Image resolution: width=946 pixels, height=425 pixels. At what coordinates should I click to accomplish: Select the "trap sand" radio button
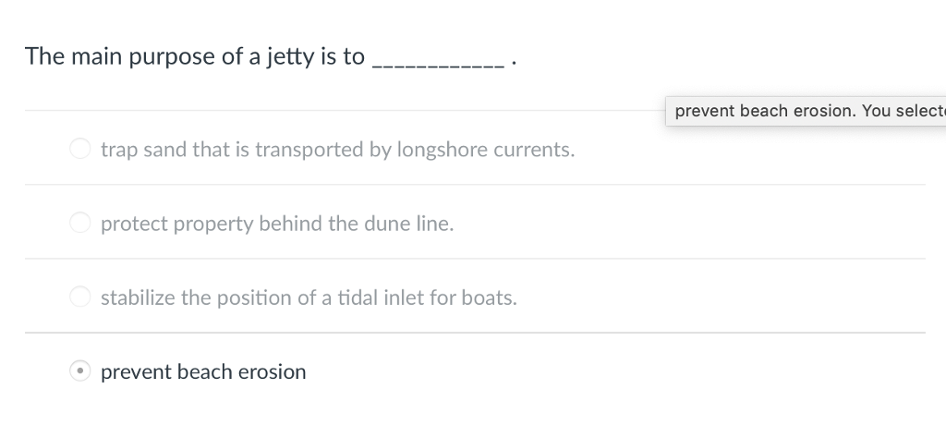(x=80, y=149)
